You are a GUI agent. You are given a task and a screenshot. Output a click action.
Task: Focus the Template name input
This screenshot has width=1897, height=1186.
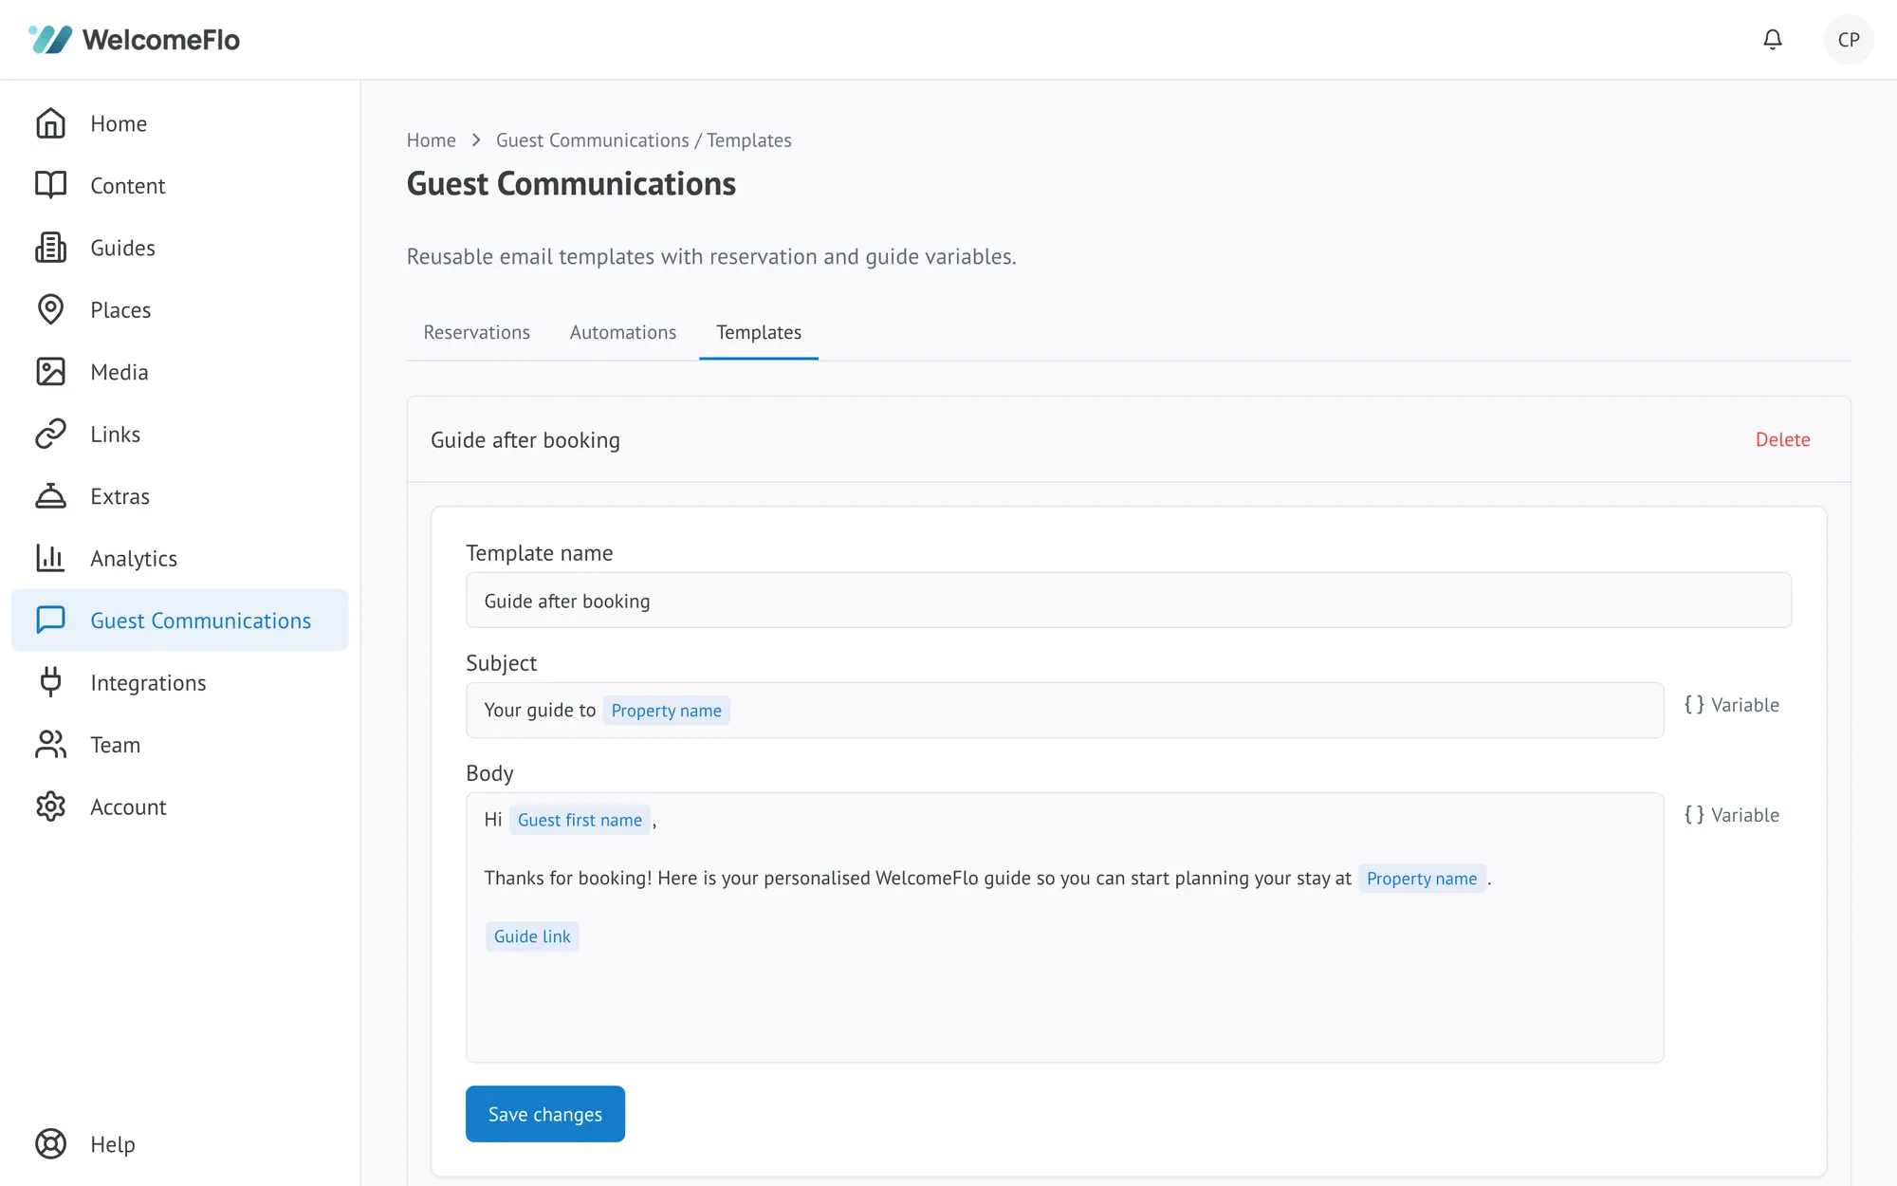click(x=1129, y=600)
